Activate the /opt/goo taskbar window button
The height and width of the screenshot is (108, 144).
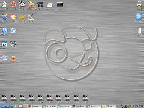(x=64, y=106)
